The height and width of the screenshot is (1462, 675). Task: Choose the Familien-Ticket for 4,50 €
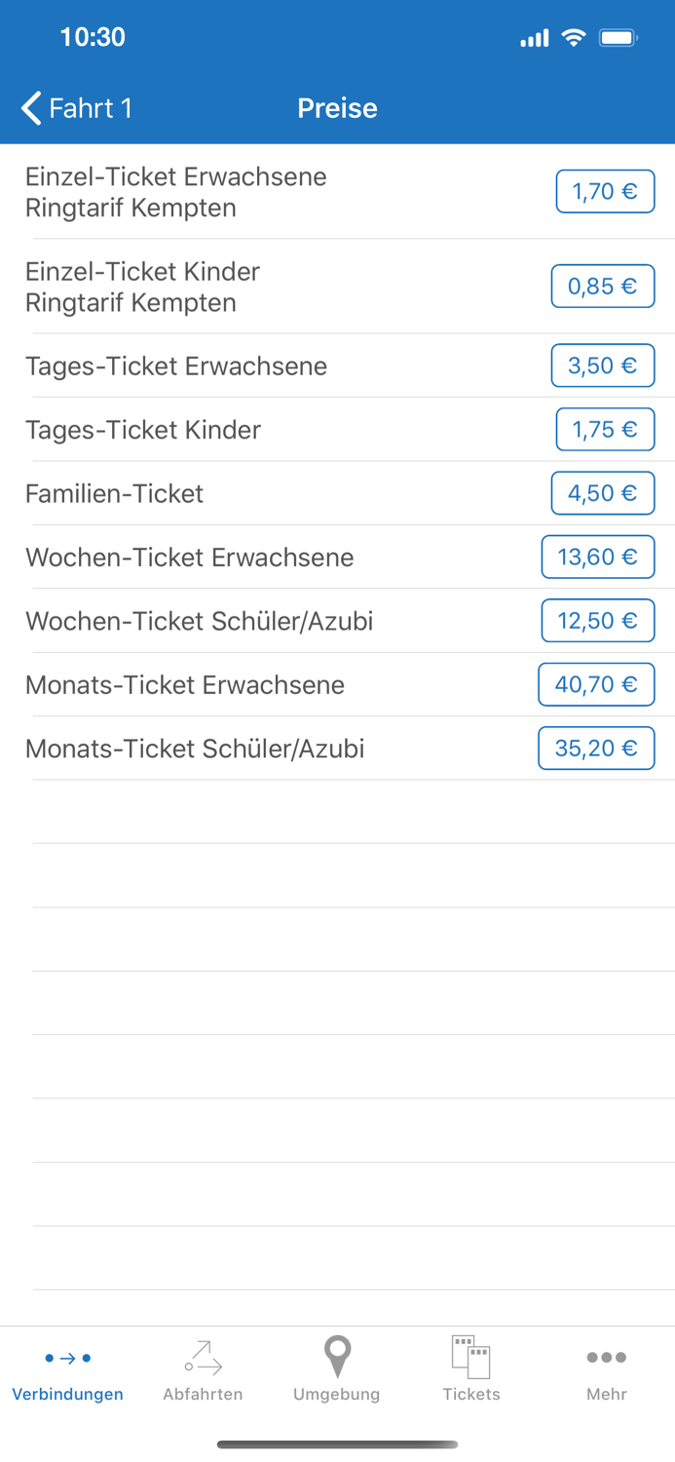(x=603, y=493)
